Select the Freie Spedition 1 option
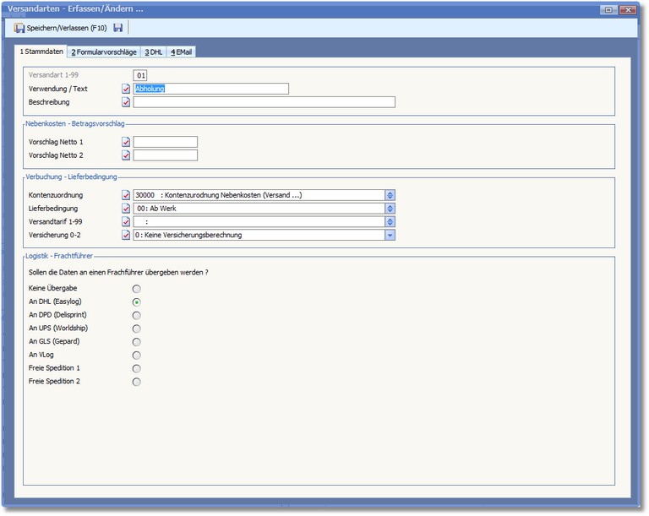 pos(137,368)
